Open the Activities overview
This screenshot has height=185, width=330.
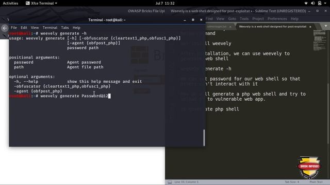(x=10, y=3)
